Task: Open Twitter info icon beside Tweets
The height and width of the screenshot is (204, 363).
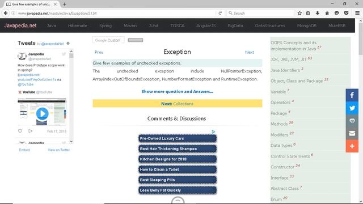Action: [x=68, y=43]
